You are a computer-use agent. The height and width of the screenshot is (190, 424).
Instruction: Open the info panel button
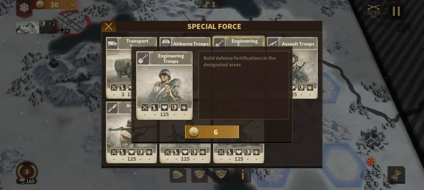[x=243, y=175]
